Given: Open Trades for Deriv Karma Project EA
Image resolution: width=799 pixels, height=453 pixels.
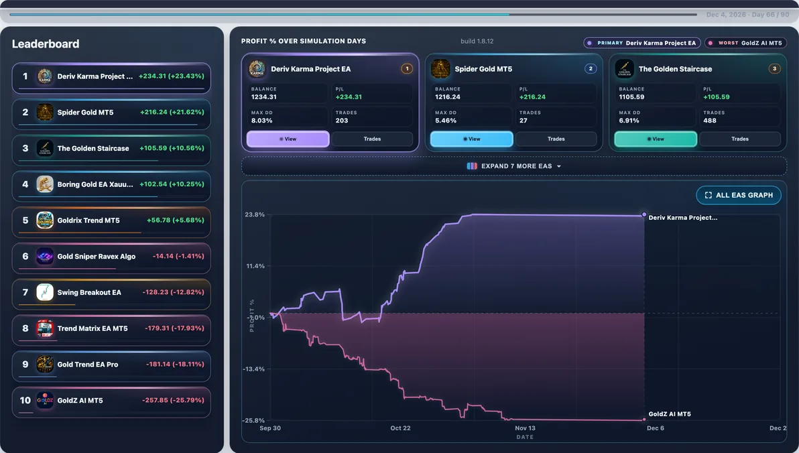Looking at the screenshot, I should 372,139.
